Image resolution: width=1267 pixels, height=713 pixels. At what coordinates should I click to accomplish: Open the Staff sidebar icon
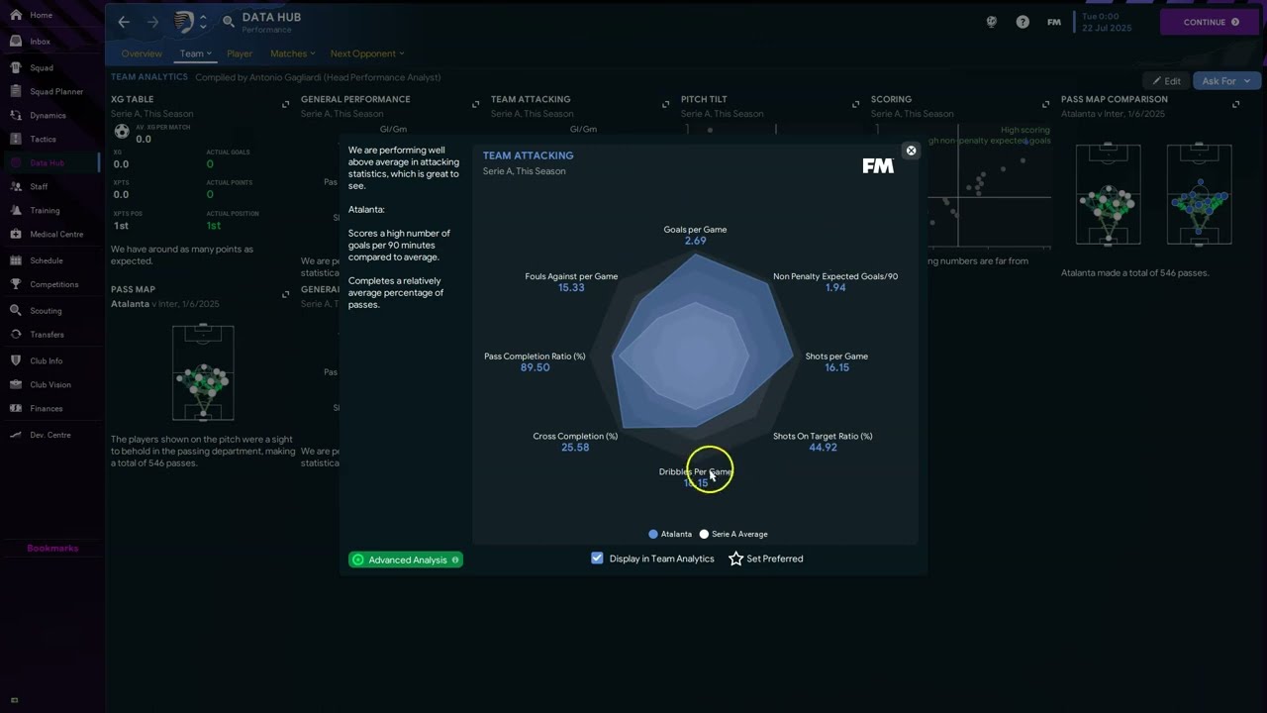pos(16,186)
